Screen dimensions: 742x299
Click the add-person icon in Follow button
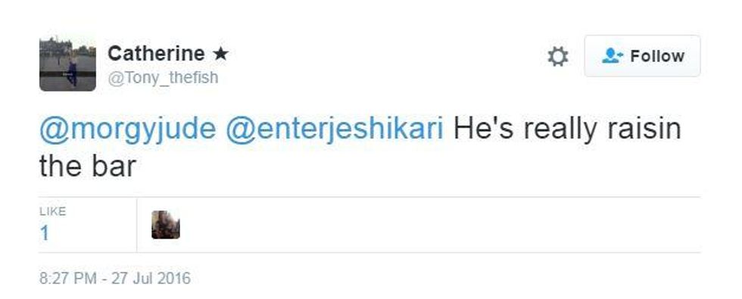pos(613,56)
